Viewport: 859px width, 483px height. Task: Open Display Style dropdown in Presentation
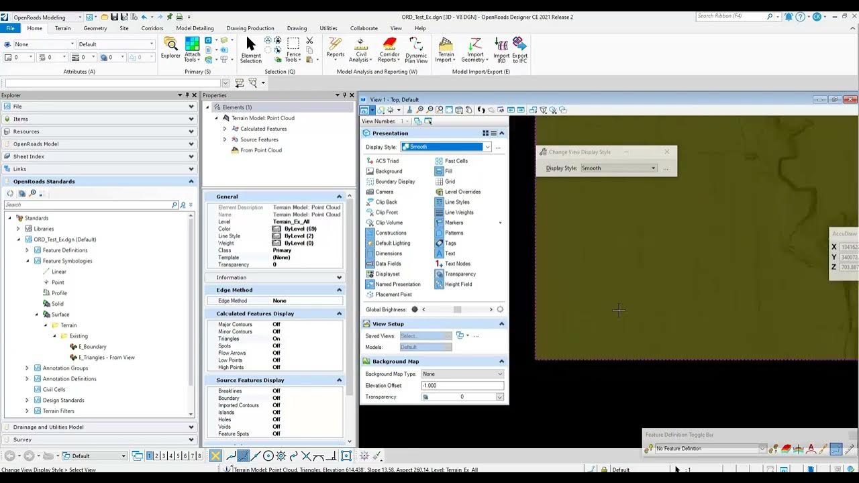click(446, 147)
